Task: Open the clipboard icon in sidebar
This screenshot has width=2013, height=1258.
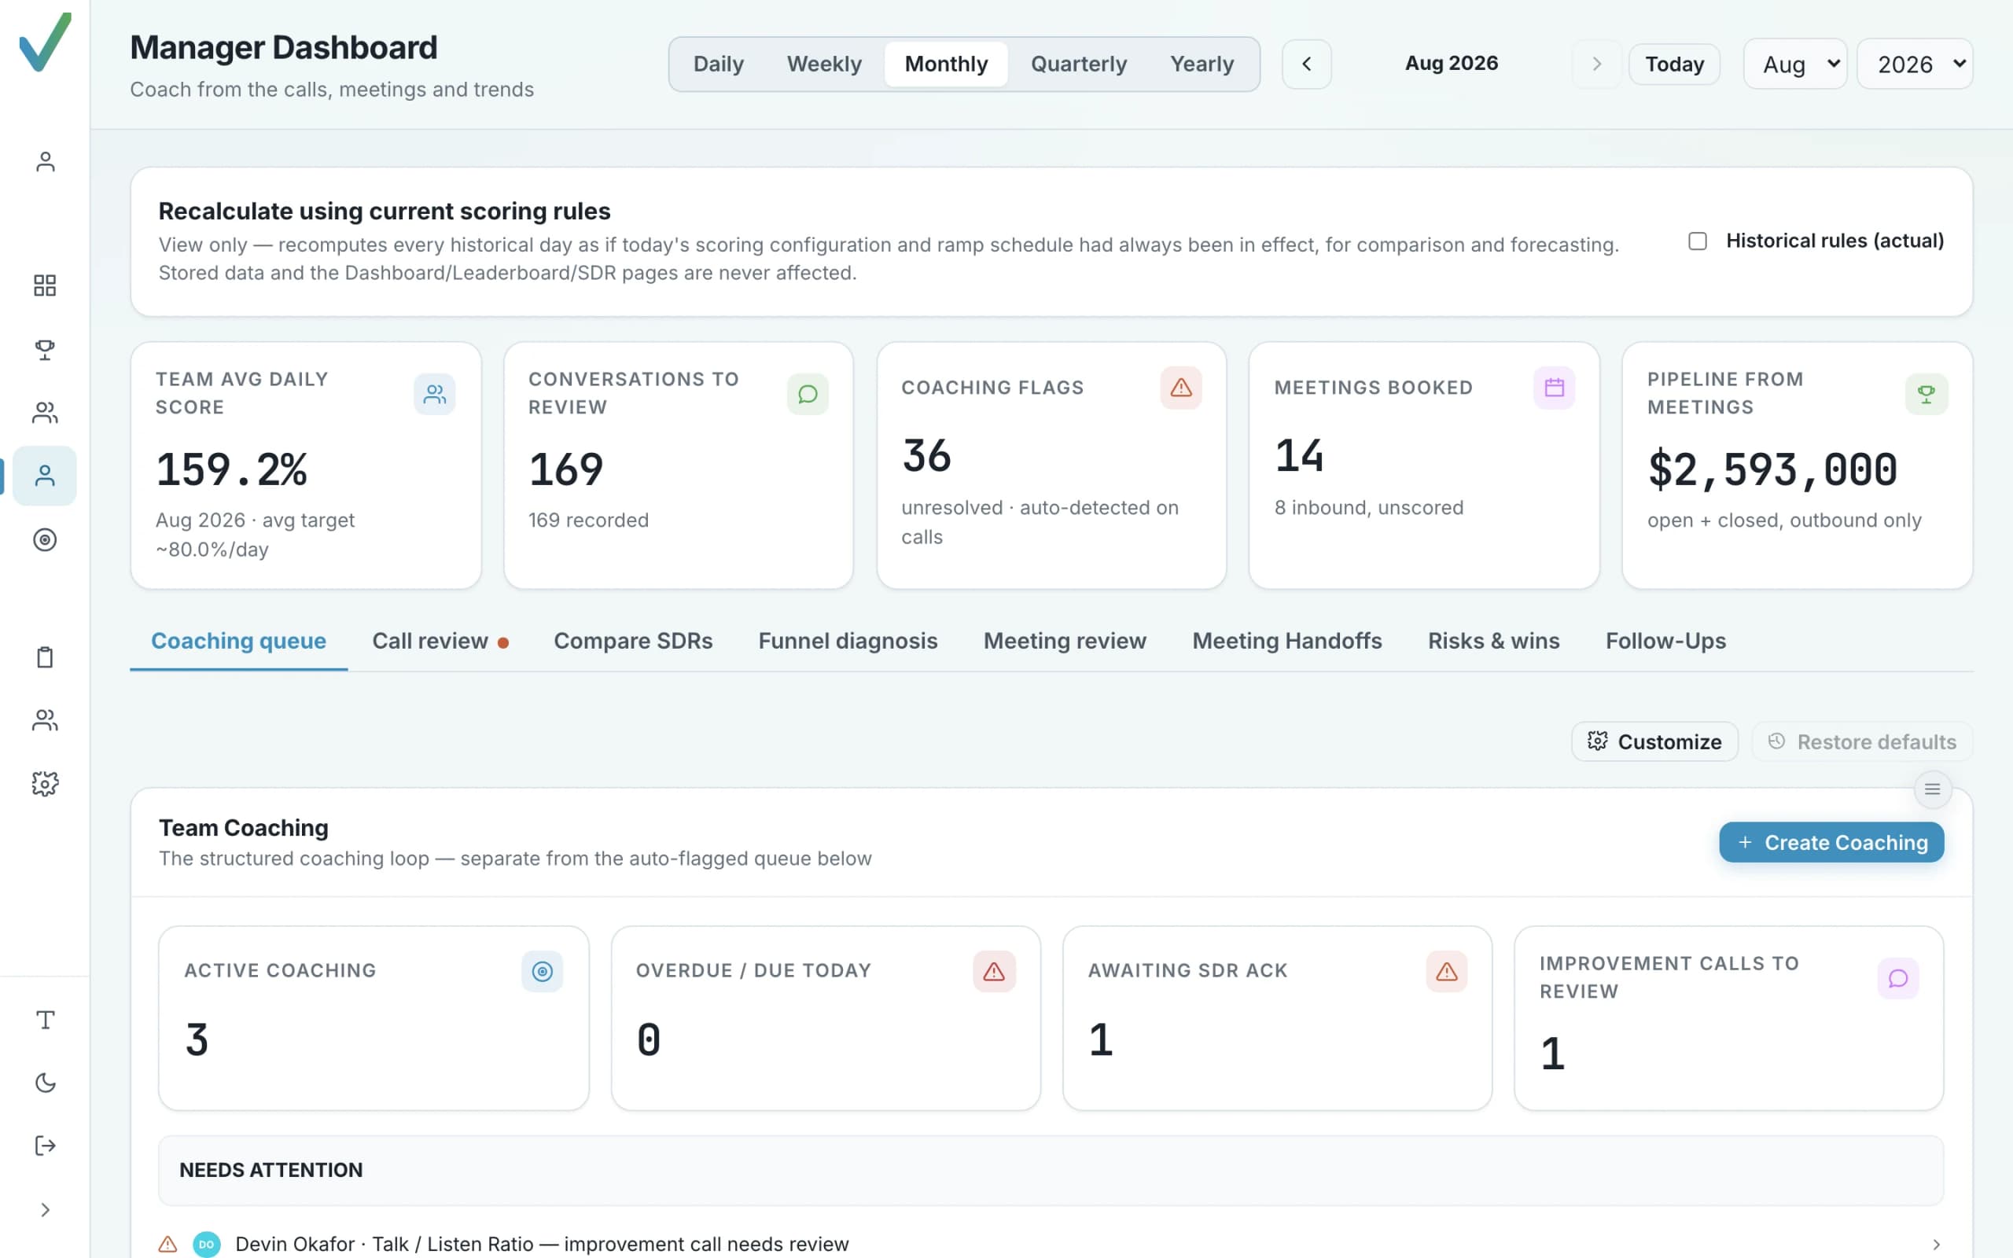Action: coord(45,657)
